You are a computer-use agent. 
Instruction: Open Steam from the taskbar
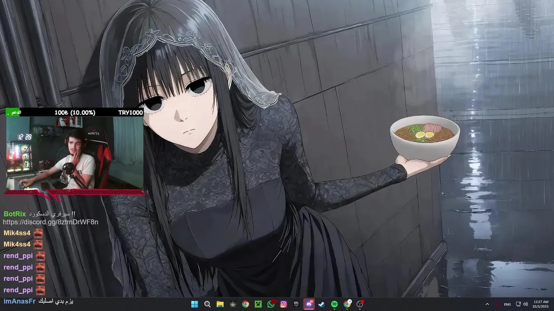[322, 304]
